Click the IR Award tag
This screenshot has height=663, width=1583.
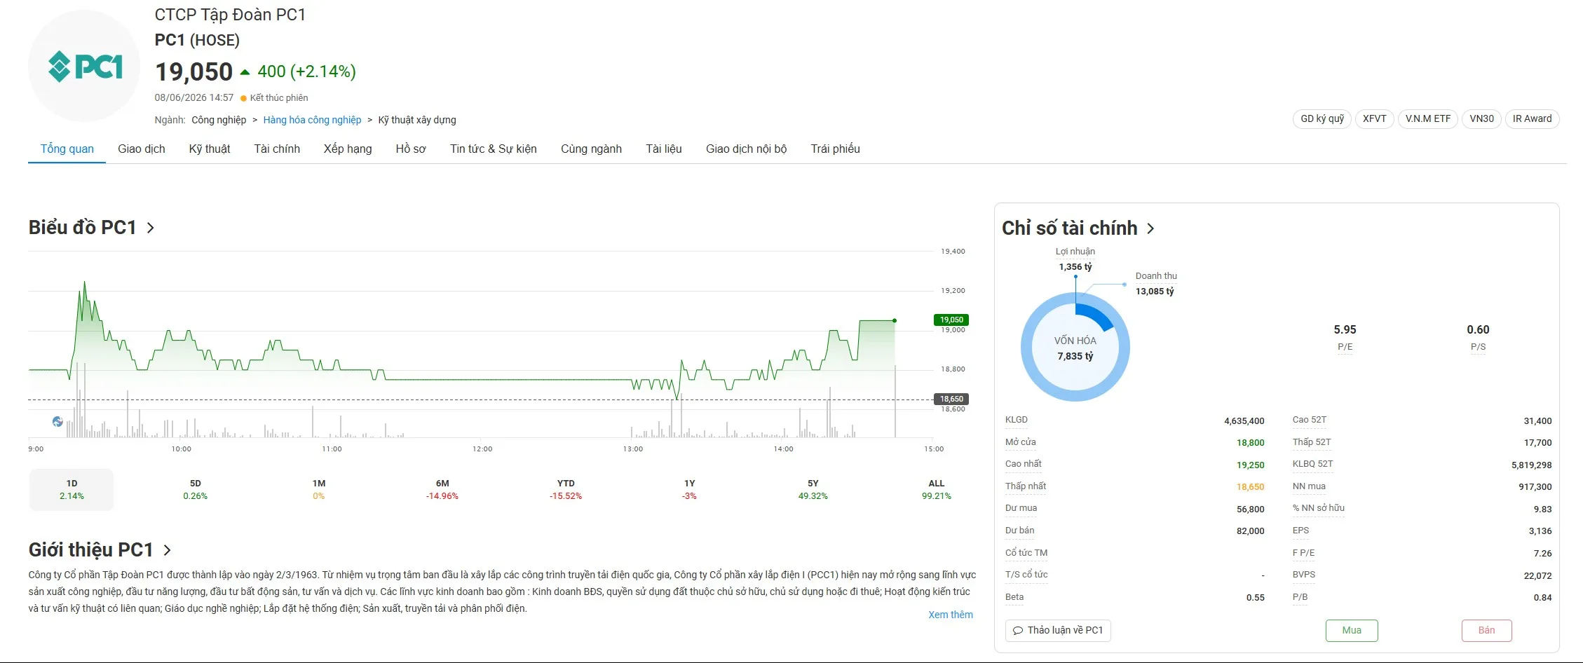[x=1533, y=119]
